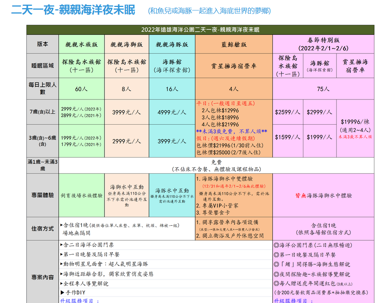Select 探險島水族館 cell under 春節特別版
This screenshot has height=303, width=376.
pyautogui.click(x=288, y=66)
